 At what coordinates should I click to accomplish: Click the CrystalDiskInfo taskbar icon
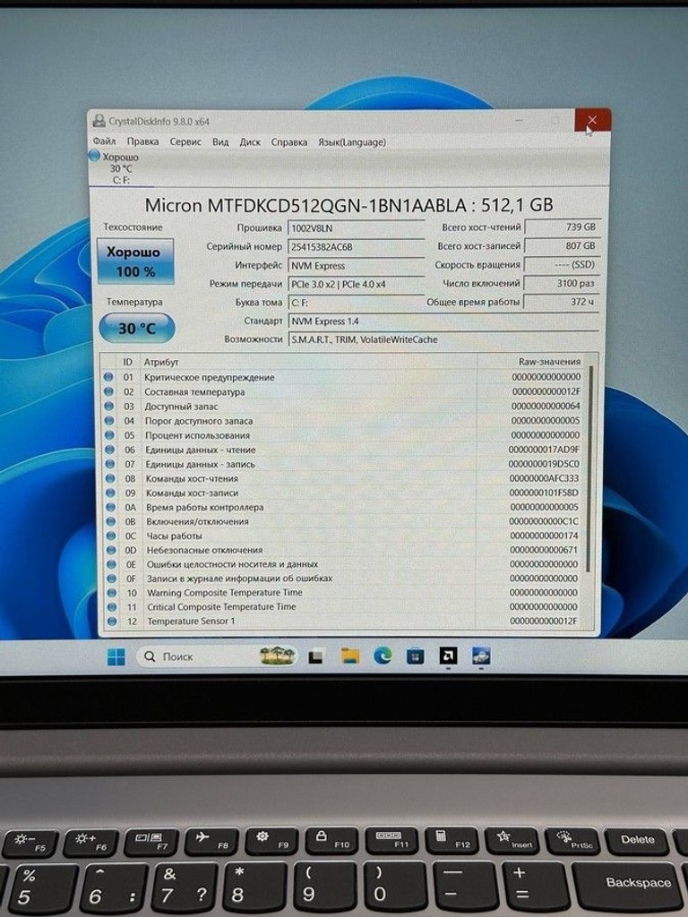pos(481,656)
